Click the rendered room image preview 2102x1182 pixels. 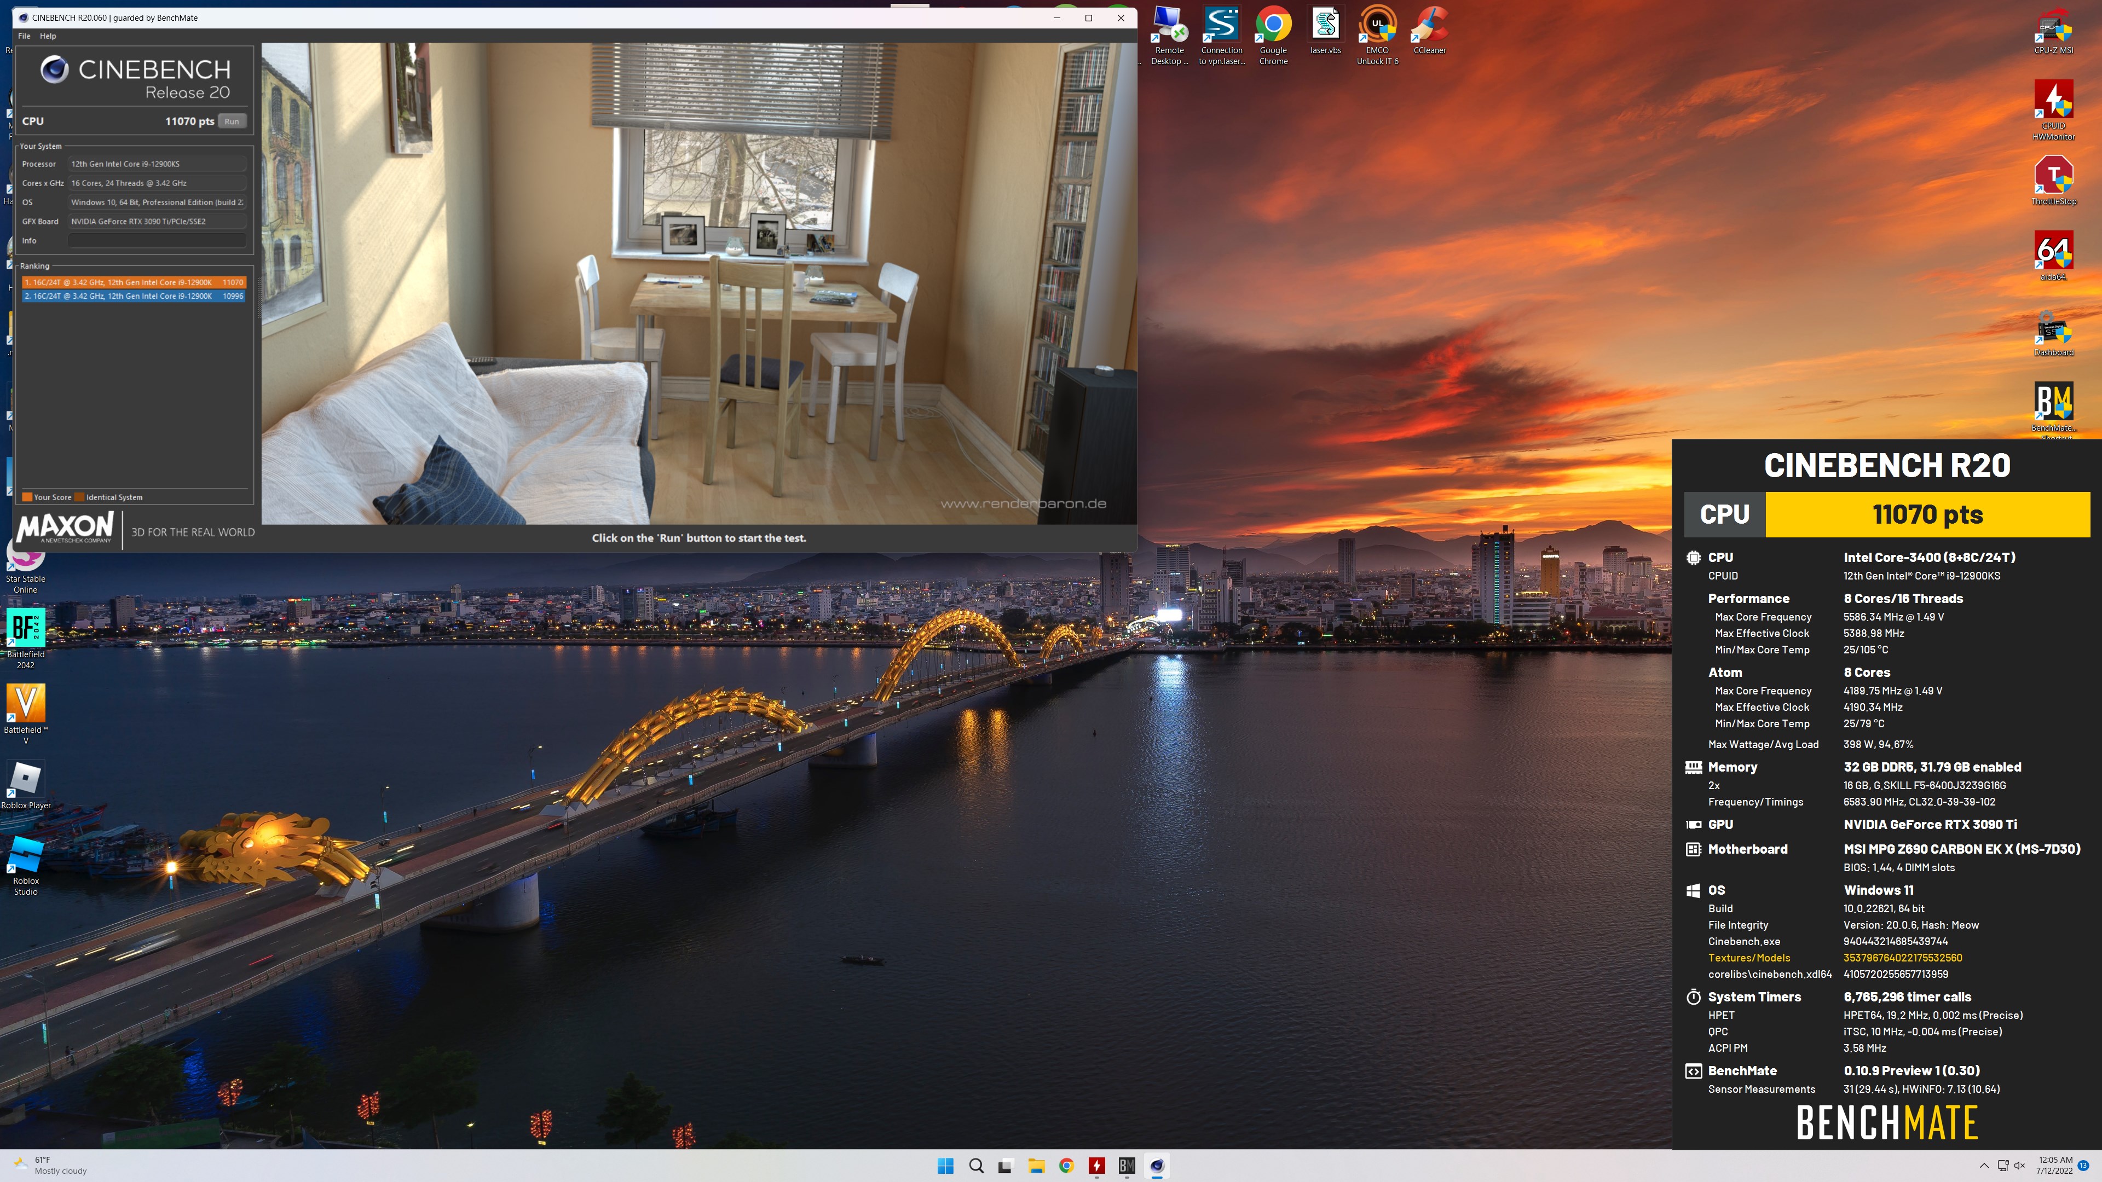click(x=698, y=283)
